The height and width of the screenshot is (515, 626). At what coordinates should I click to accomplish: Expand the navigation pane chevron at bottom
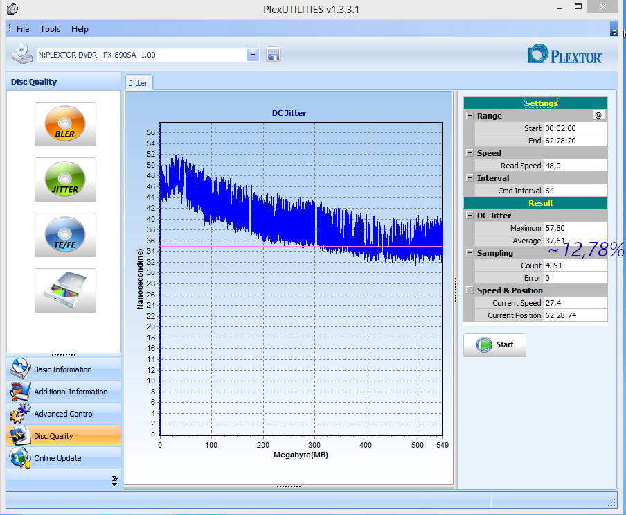[x=114, y=480]
